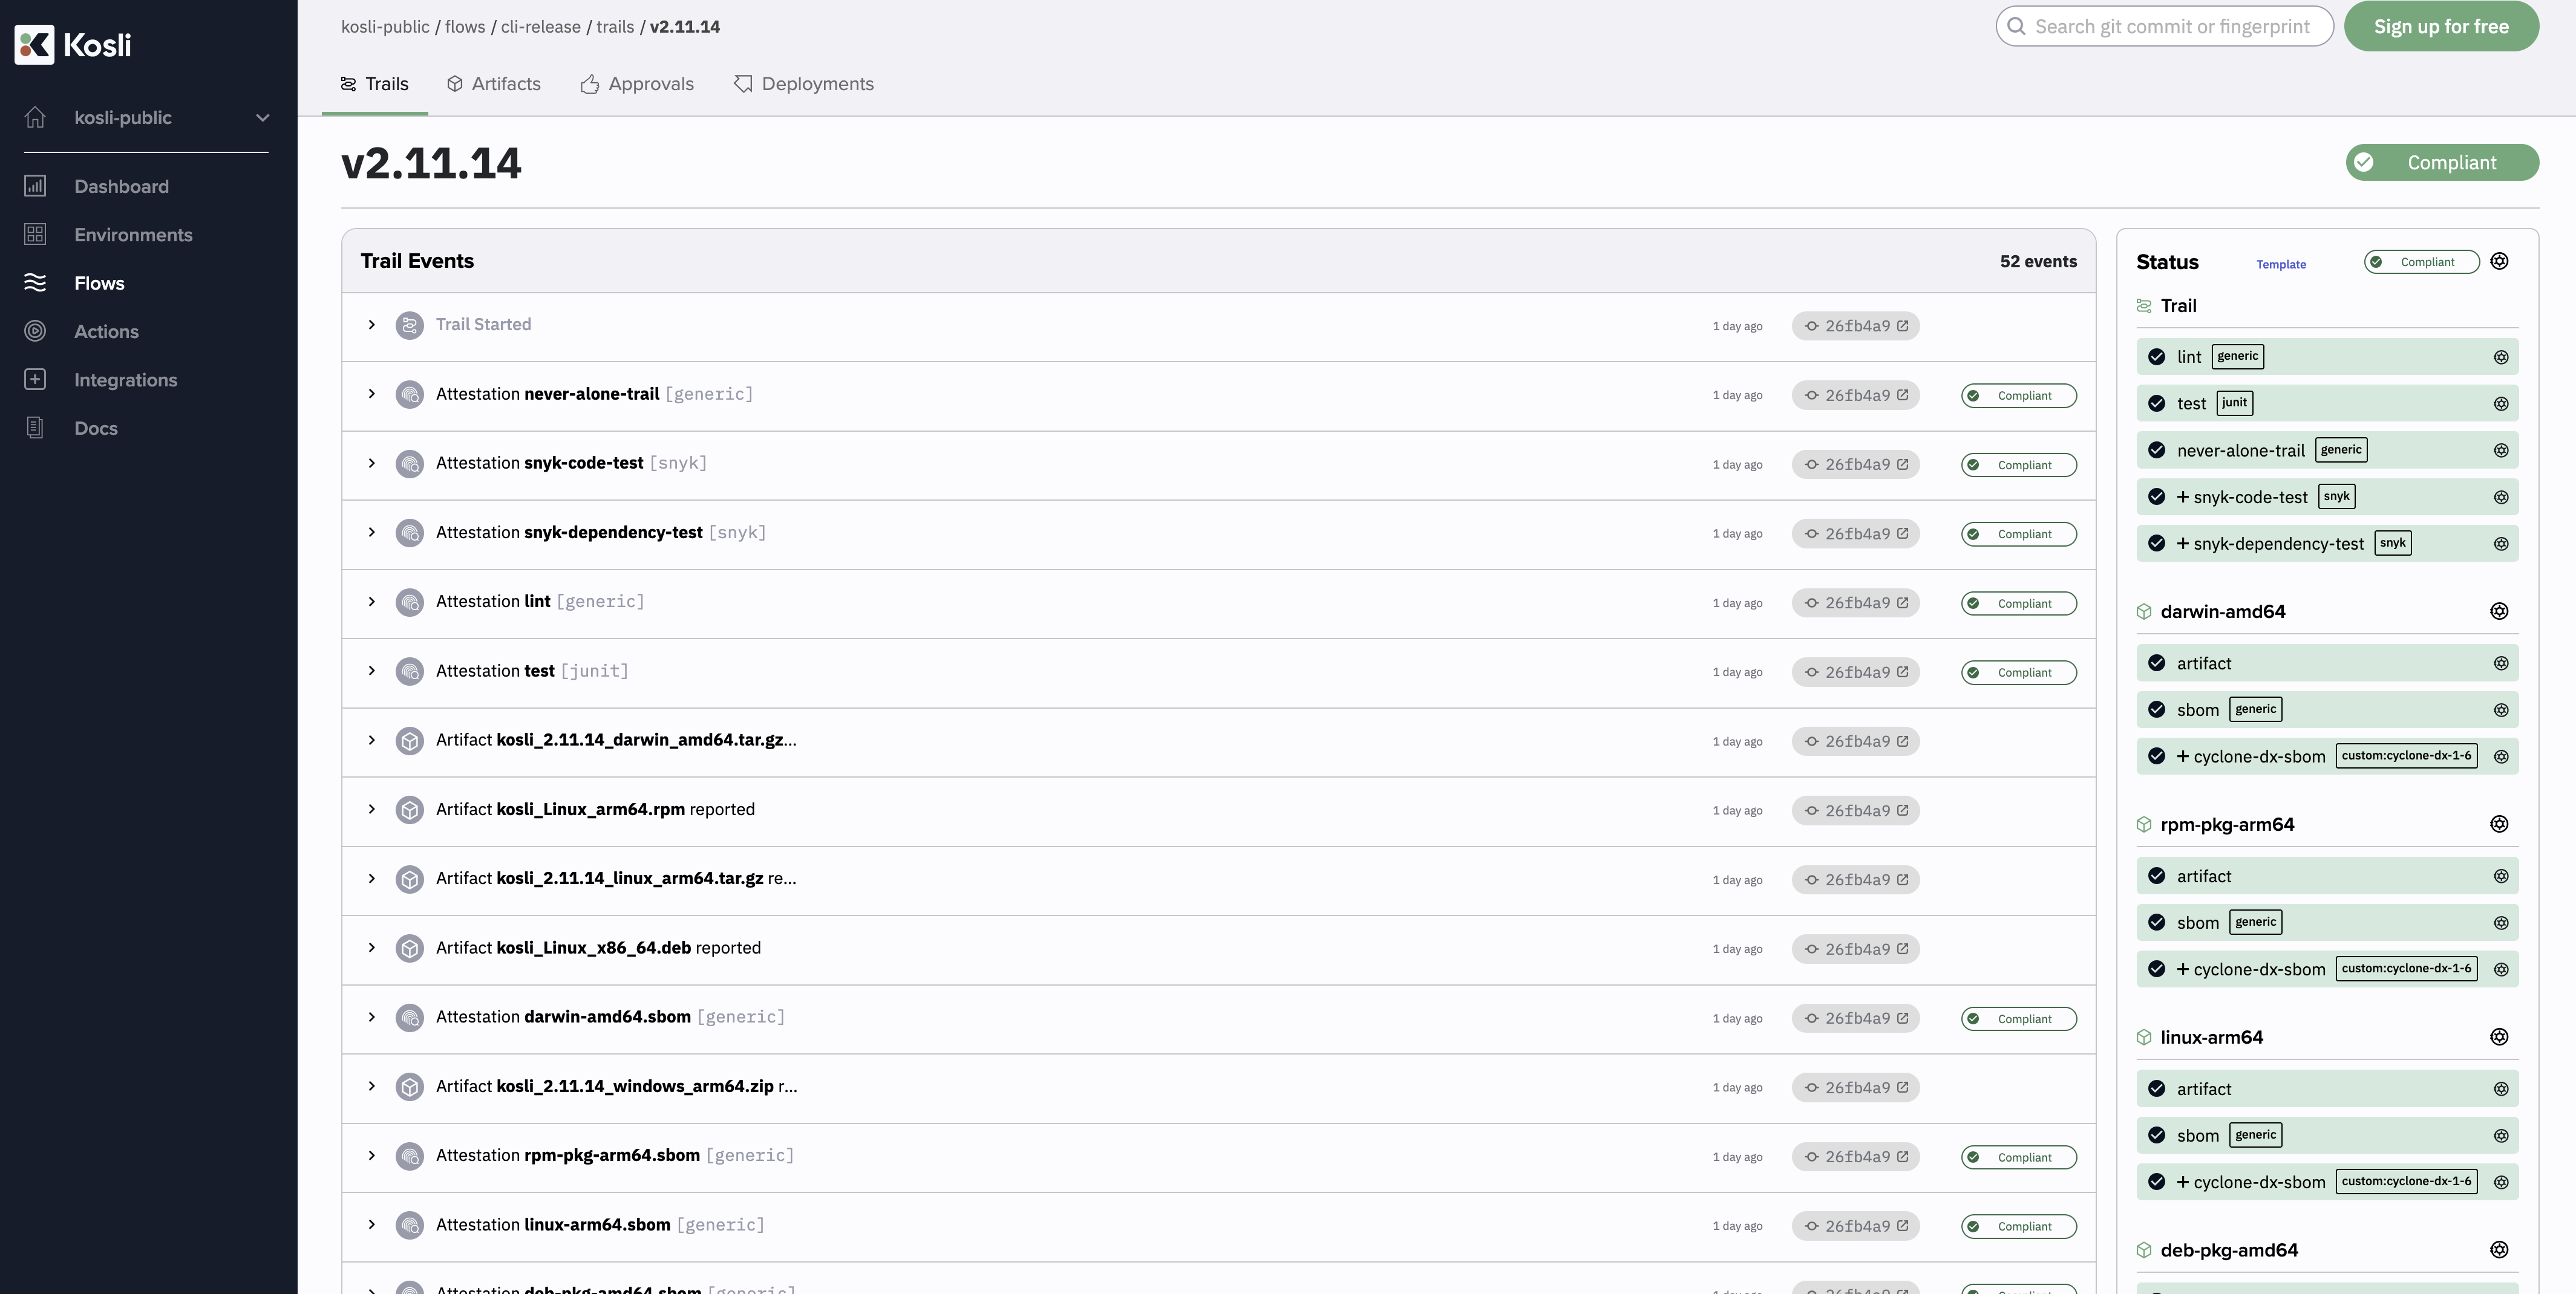Switch to the Approvals tab
The height and width of the screenshot is (1294, 2576).
tap(637, 84)
